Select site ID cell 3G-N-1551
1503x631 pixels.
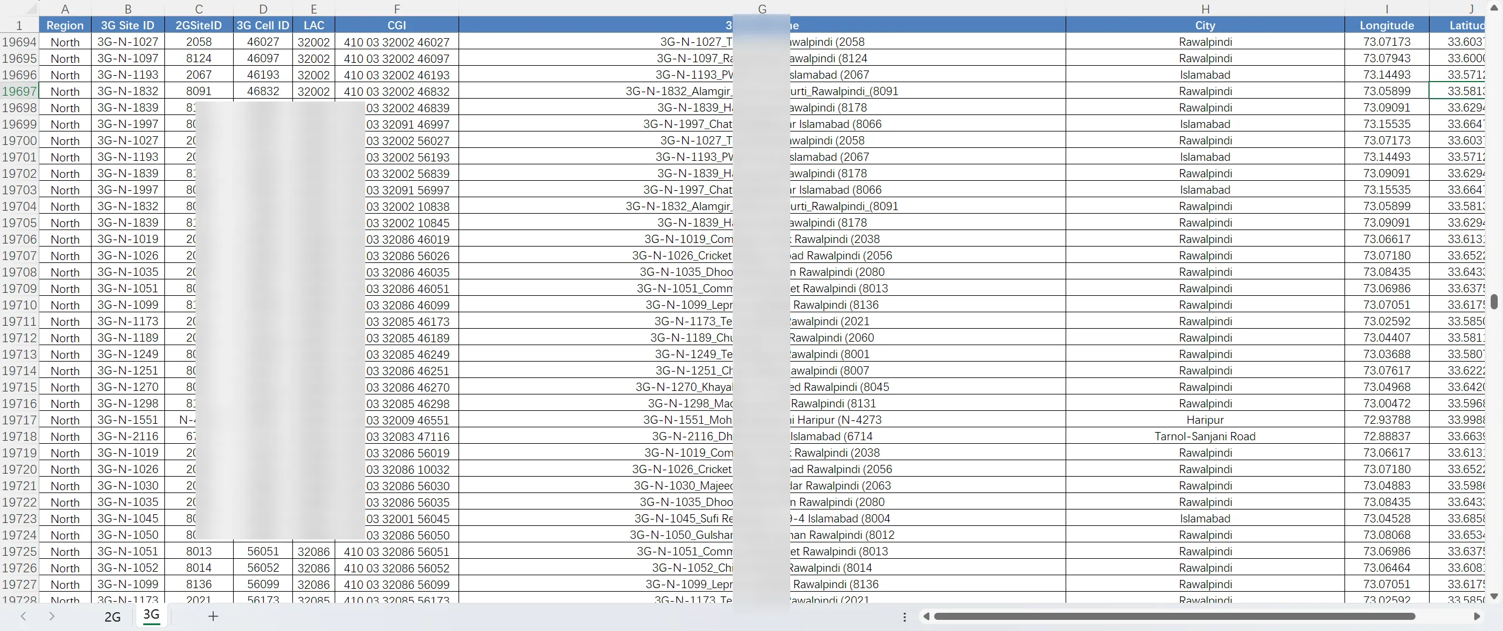[128, 420]
